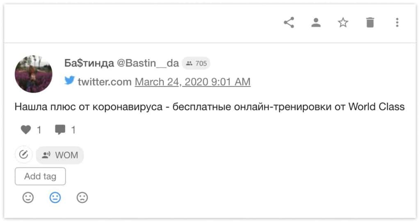Open the author profile person icon
The height and width of the screenshot is (224, 420).
[316, 23]
